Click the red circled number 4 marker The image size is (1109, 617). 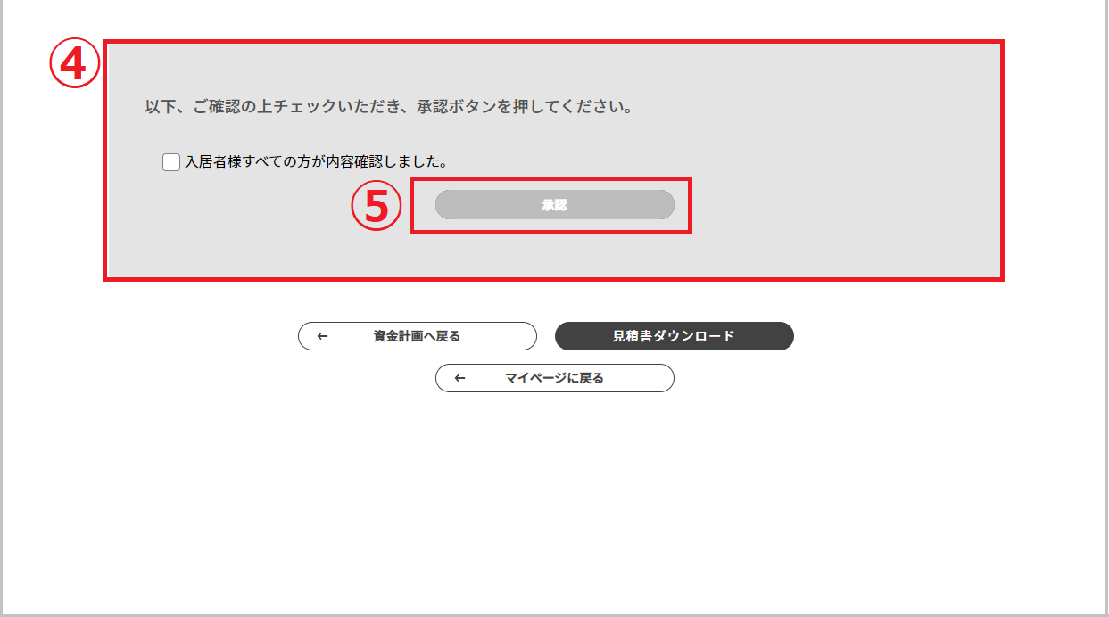74,65
